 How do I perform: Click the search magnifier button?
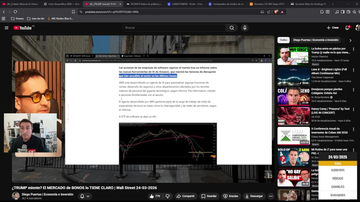[x=232, y=28]
